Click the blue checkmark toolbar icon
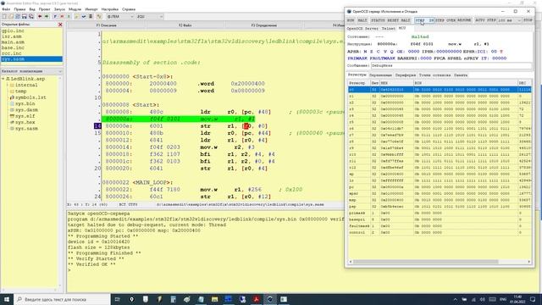The width and height of the screenshot is (542, 305). 84,17
